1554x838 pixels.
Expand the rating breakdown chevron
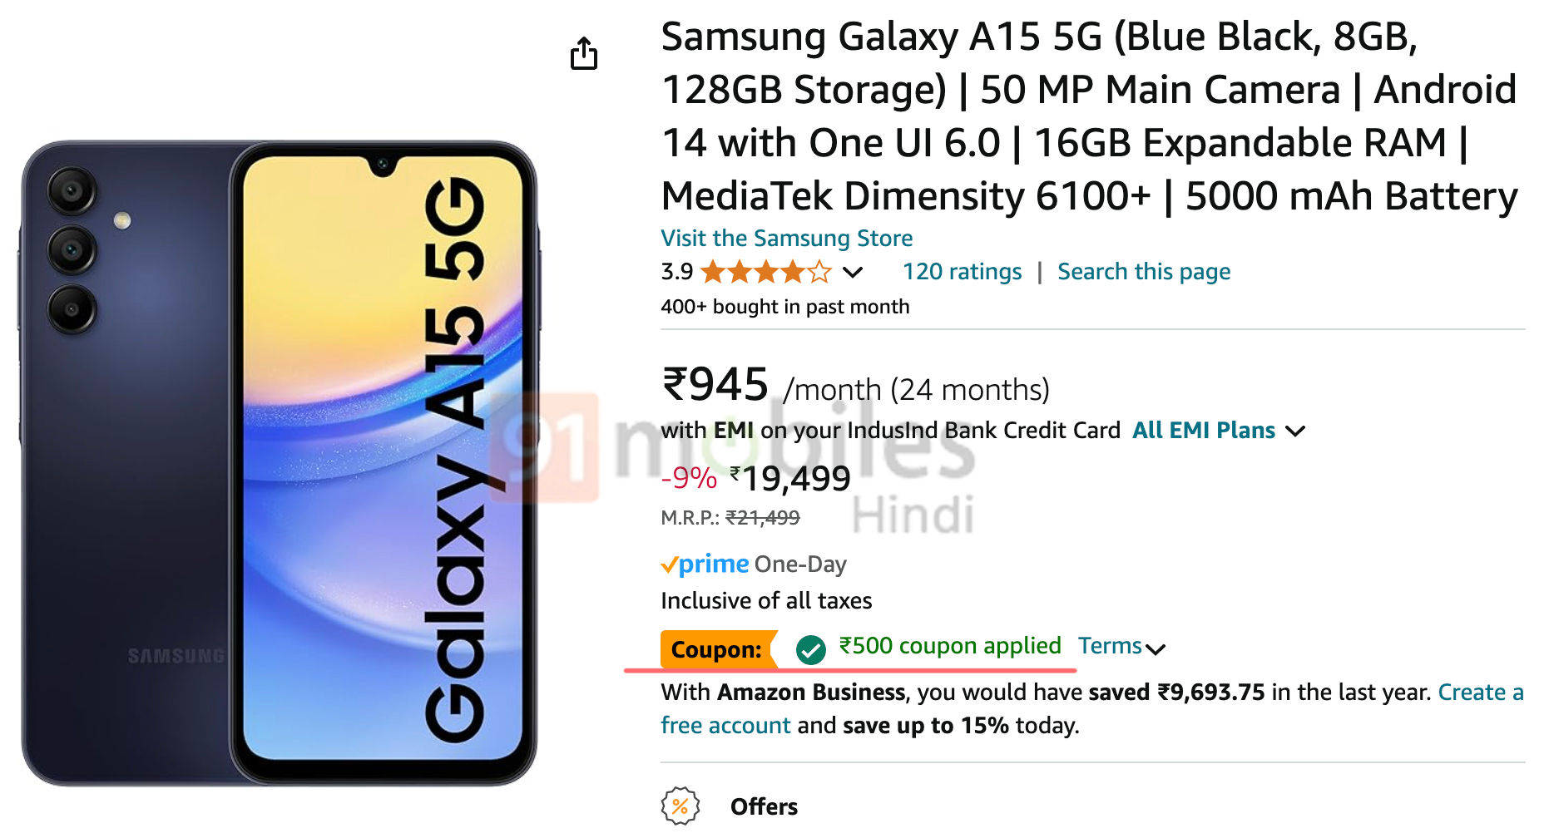pyautogui.click(x=853, y=272)
